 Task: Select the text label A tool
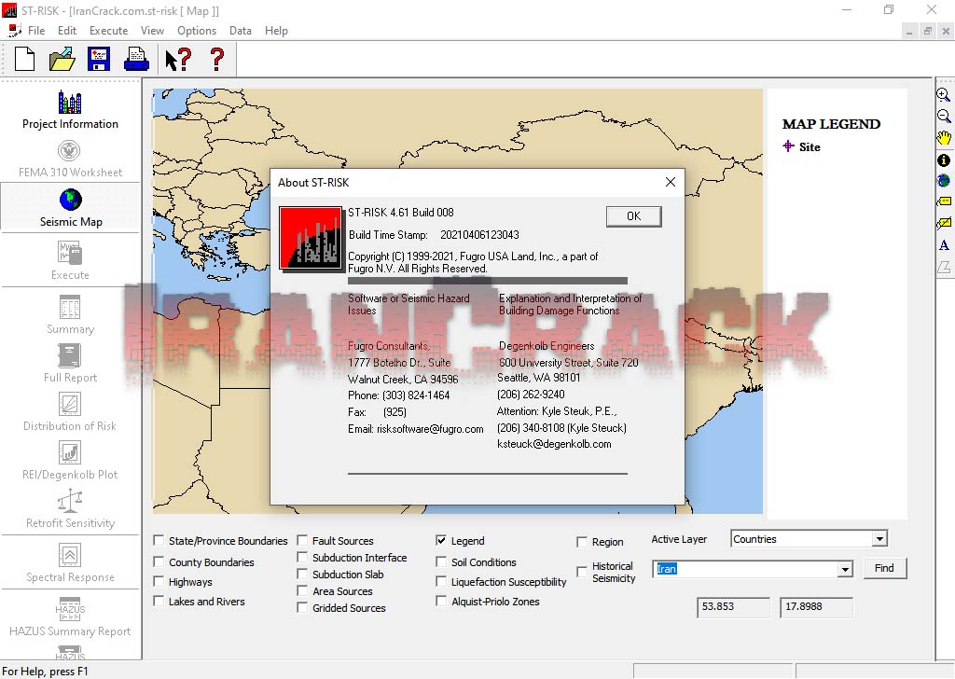pos(944,245)
